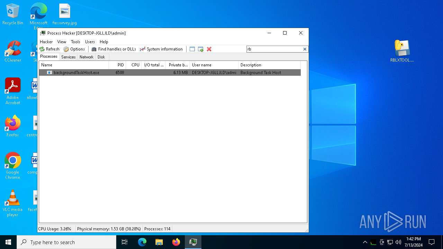Open the View menu
The height and width of the screenshot is (249, 443).
click(62, 41)
